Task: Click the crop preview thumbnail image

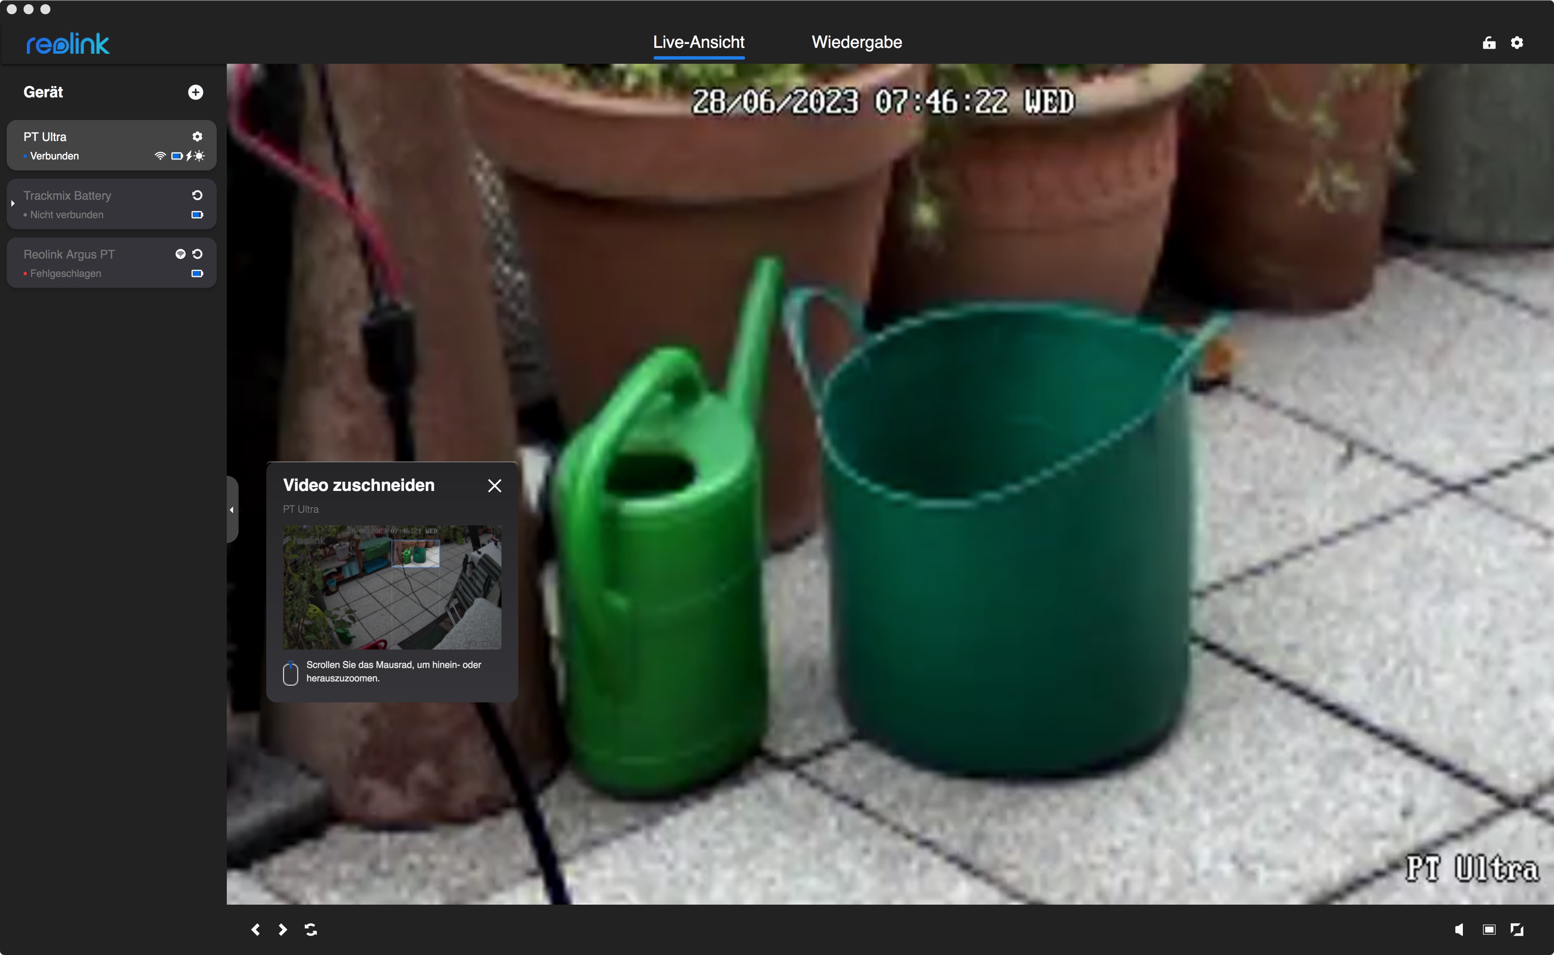Action: pyautogui.click(x=392, y=587)
